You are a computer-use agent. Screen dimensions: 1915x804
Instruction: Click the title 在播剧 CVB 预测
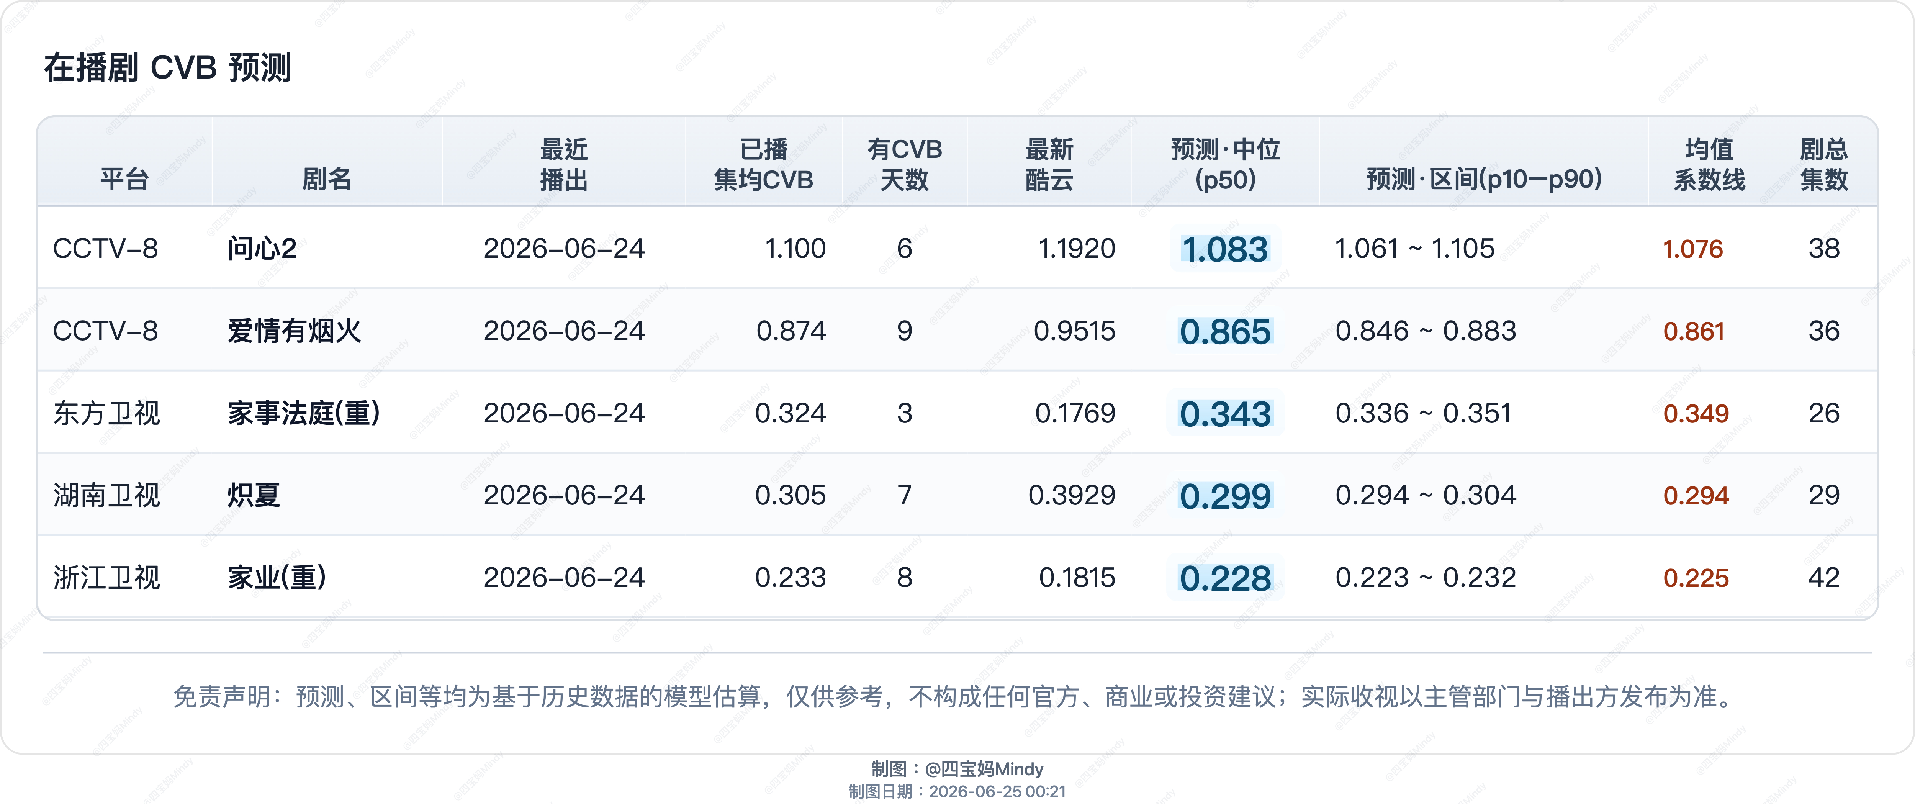[167, 68]
